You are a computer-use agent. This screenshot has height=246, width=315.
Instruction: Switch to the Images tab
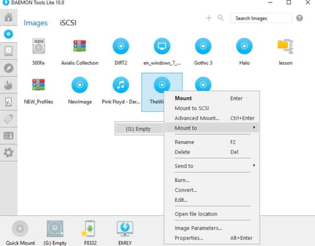35,23
